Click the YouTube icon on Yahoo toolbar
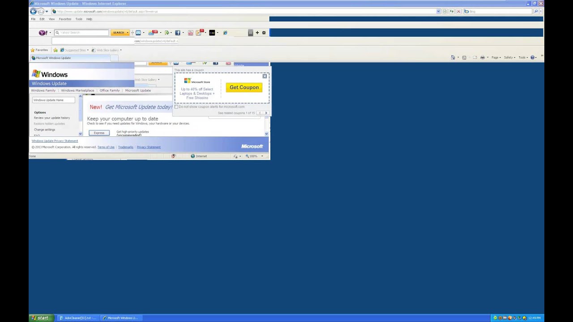 point(190,33)
